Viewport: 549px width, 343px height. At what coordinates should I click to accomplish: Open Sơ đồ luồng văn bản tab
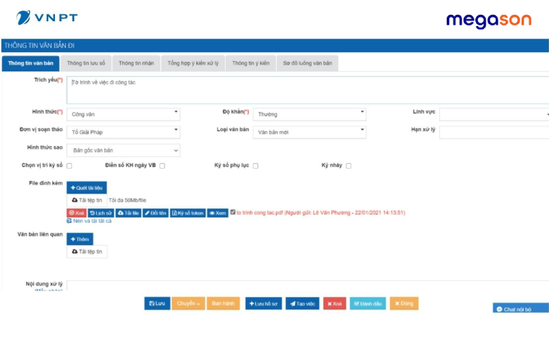tap(307, 63)
